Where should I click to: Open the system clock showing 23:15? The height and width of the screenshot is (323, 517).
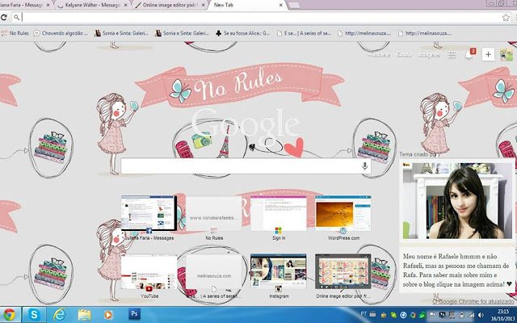(503, 315)
